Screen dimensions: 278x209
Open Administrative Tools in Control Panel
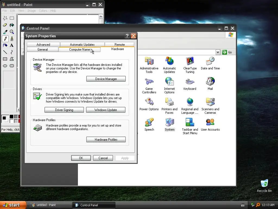[x=149, y=65]
